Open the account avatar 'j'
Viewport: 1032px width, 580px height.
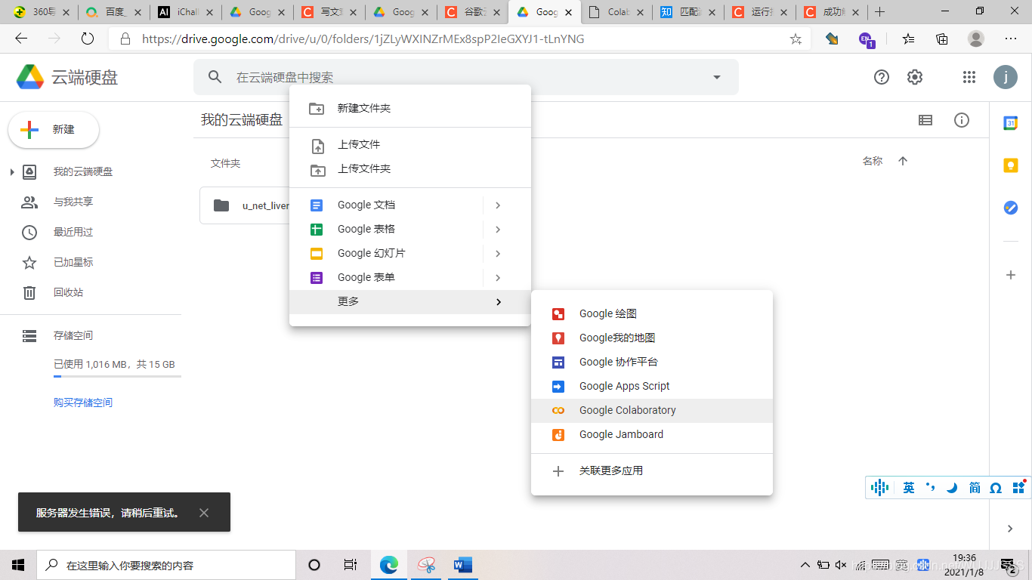[1006, 77]
